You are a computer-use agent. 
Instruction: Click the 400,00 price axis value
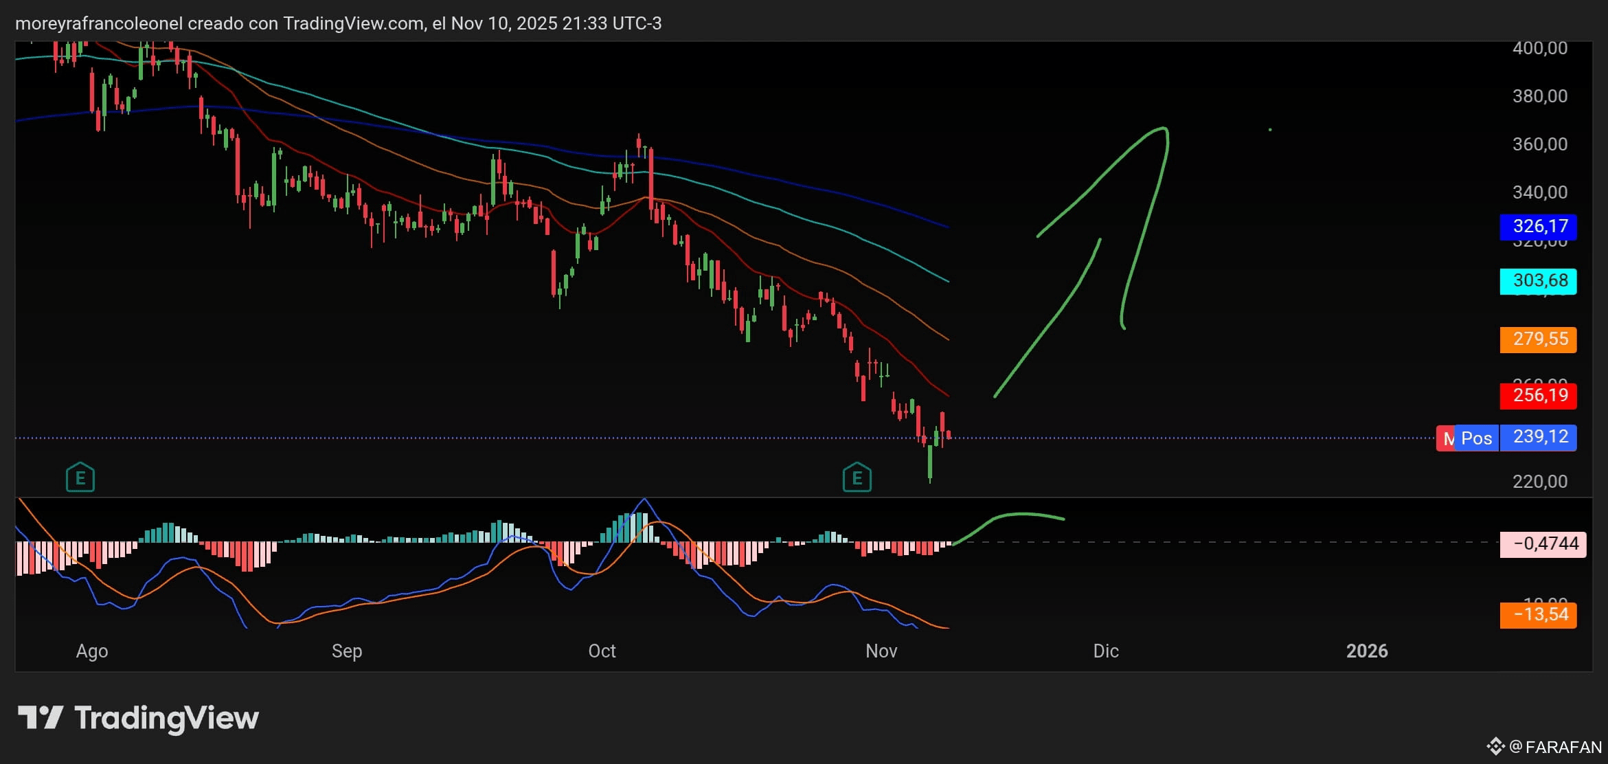tap(1540, 48)
